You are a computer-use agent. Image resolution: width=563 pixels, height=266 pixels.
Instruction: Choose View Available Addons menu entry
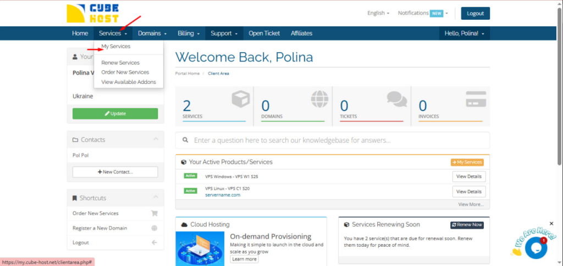click(129, 82)
